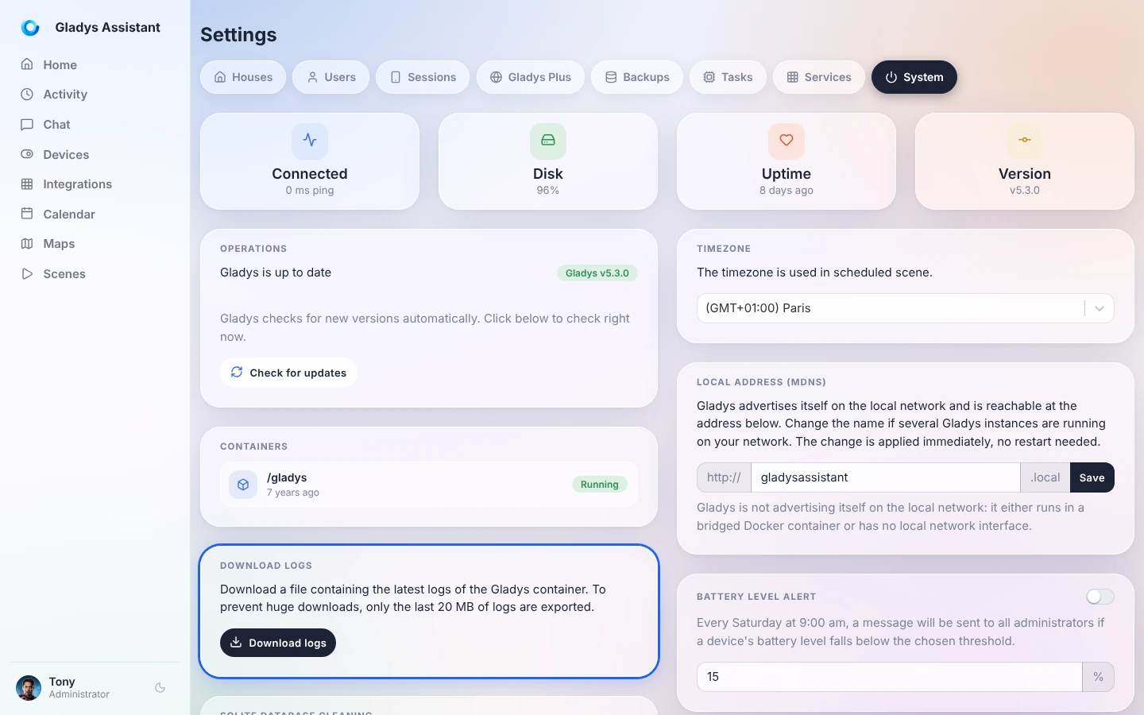Click the Settings page heading

click(238, 35)
